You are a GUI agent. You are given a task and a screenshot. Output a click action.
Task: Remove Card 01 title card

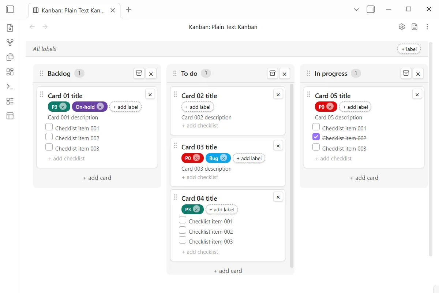[150, 94]
